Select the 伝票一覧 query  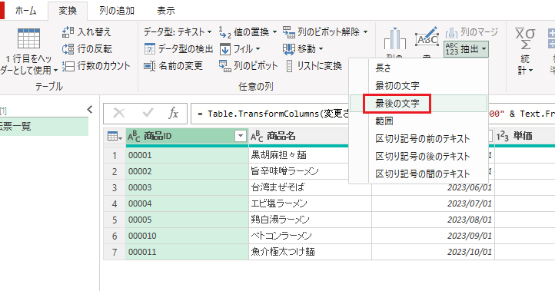[44, 126]
